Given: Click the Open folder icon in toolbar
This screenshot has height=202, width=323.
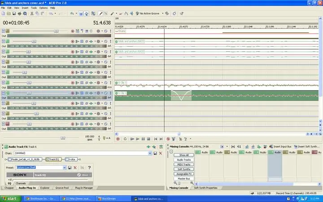Looking at the screenshot, I should (9, 13).
